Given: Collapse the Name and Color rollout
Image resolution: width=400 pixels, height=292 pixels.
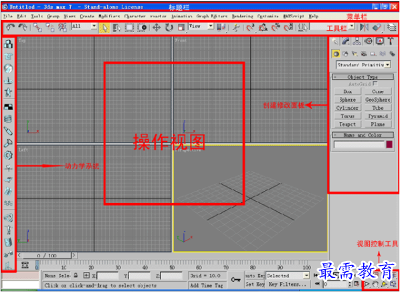Looking at the screenshot, I should point(363,135).
